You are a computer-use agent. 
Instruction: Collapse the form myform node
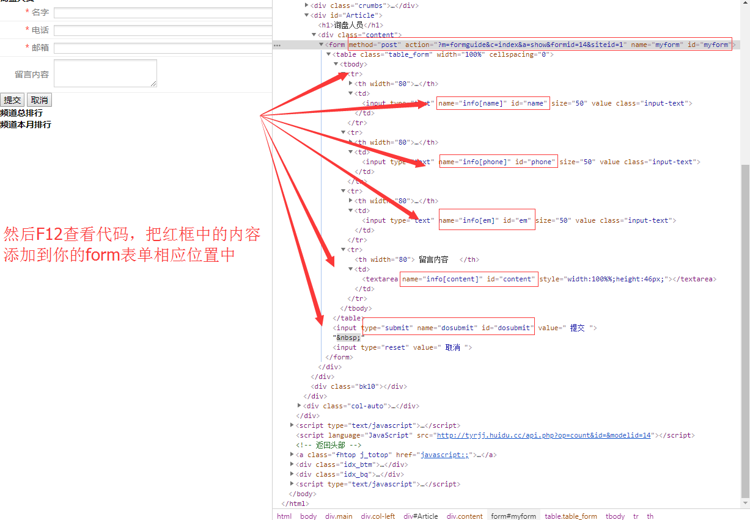(x=321, y=45)
